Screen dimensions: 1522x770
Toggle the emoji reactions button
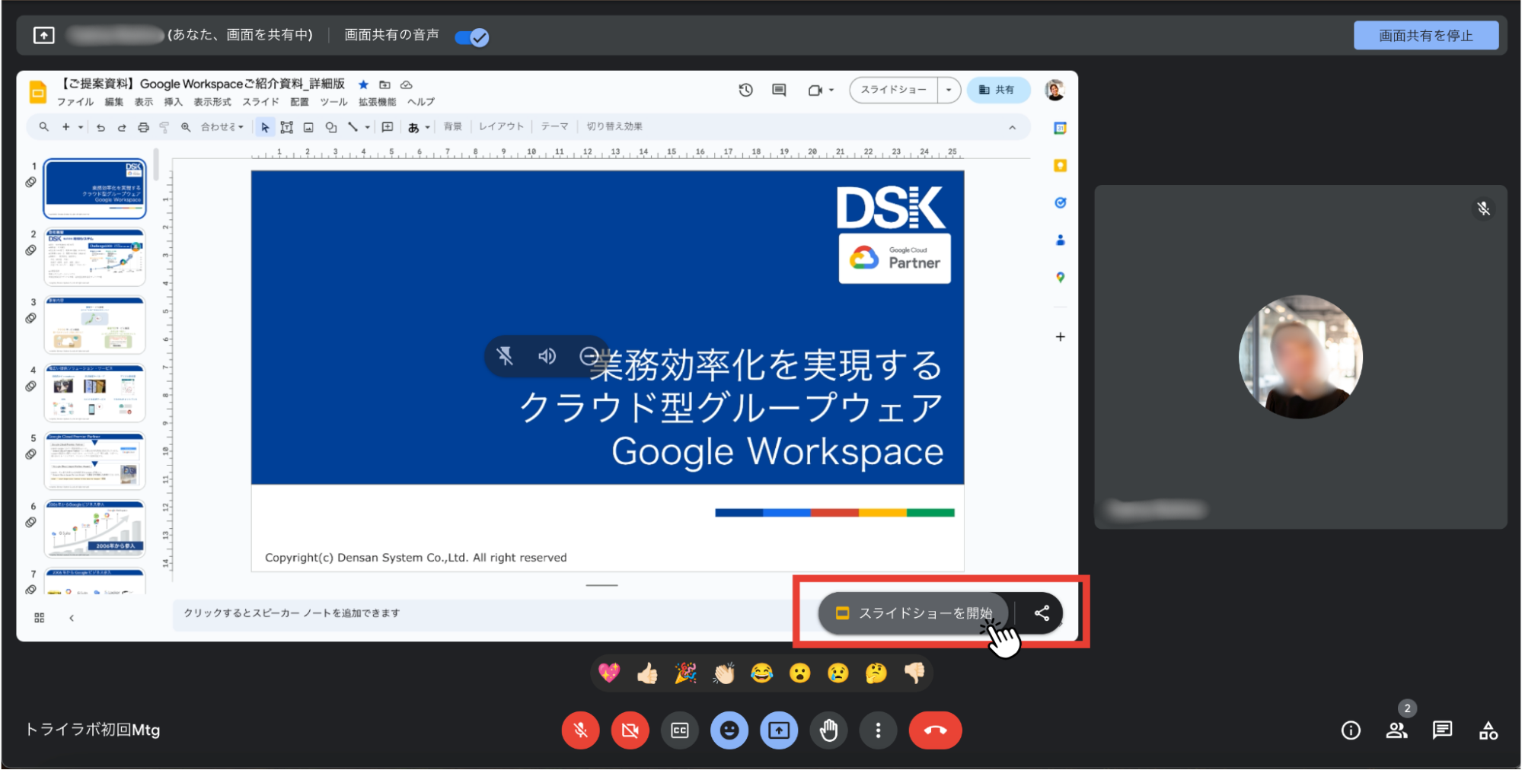[729, 730]
